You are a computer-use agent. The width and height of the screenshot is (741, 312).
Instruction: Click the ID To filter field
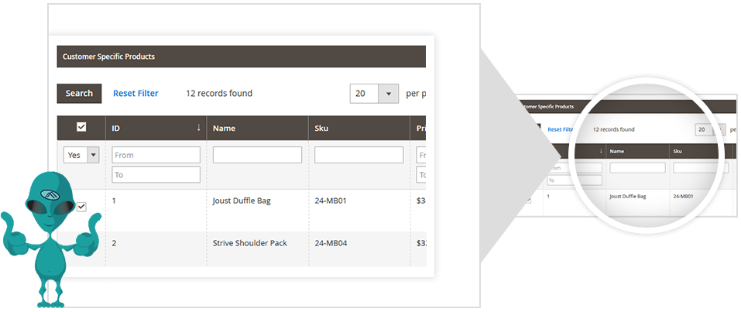click(x=156, y=174)
